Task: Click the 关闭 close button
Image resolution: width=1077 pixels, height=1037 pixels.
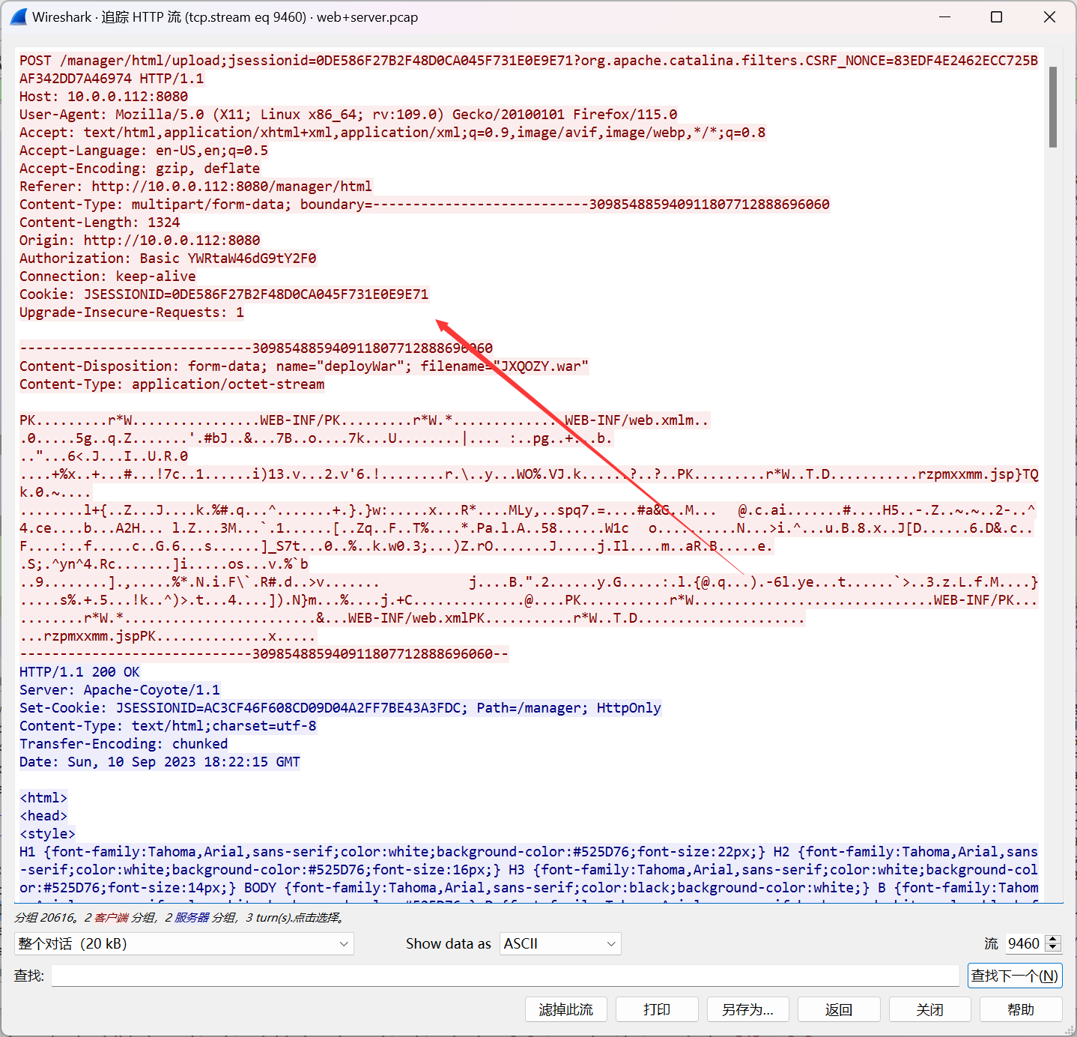Action: (x=930, y=1009)
